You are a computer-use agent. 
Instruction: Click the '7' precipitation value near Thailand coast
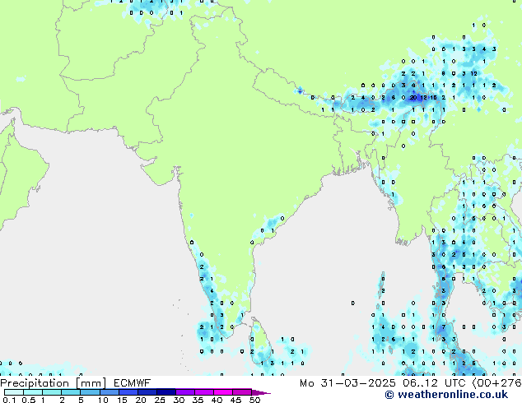(x=444, y=327)
